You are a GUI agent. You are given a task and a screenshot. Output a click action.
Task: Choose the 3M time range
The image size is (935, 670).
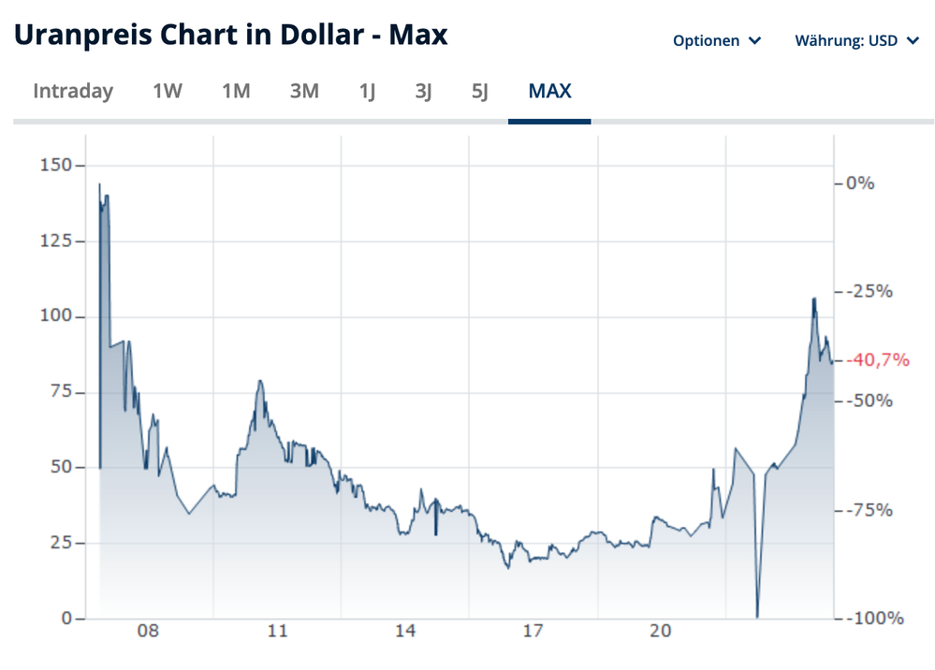304,92
